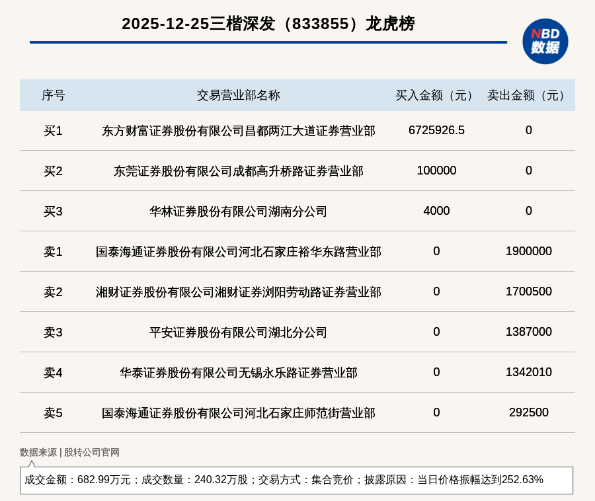Select 国泰海通石家庄裕华东路营业部 name
595x501 pixels.
(238, 252)
